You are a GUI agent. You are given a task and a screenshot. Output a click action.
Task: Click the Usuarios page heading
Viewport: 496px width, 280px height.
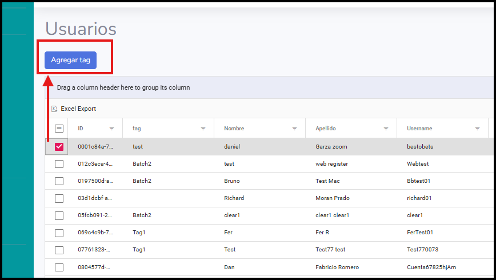[81, 29]
